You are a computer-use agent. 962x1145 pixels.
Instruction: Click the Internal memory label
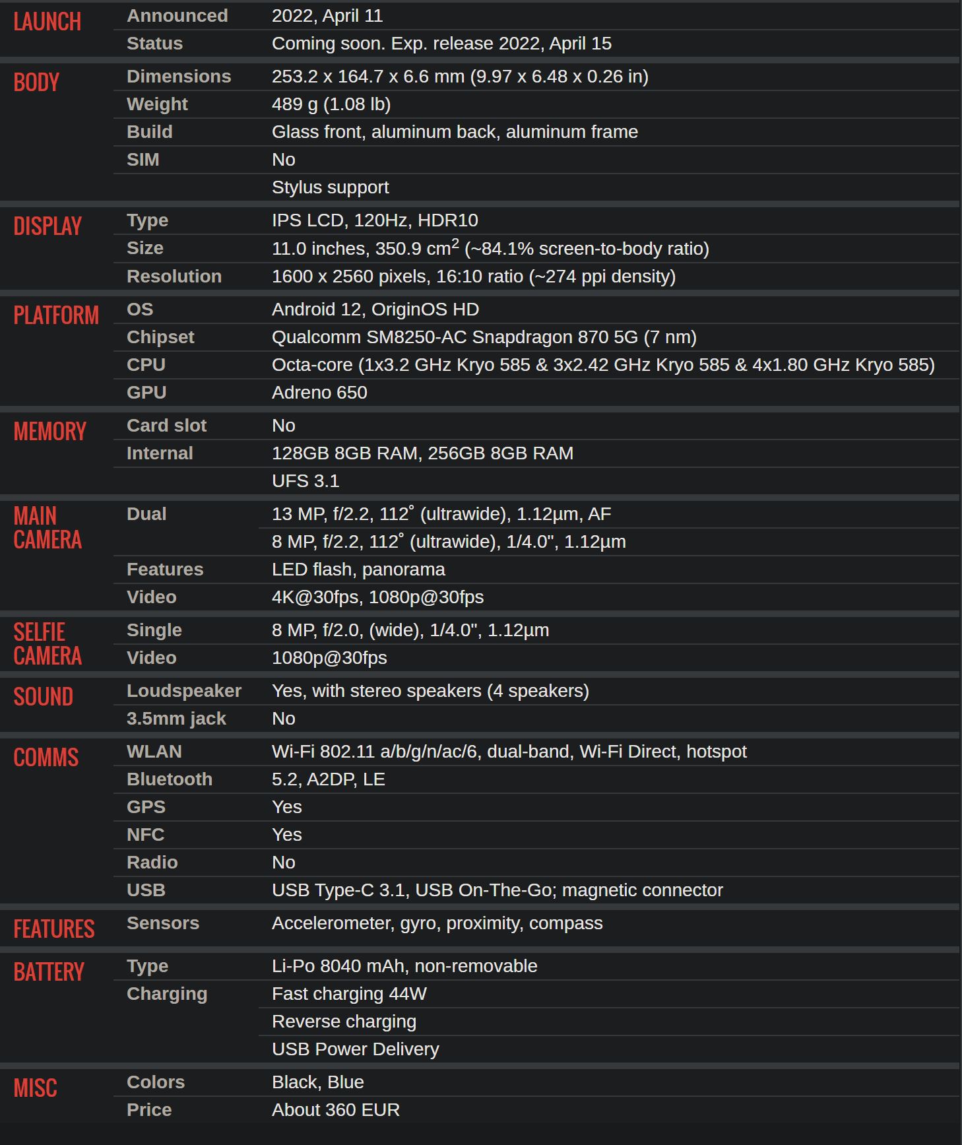coord(160,453)
